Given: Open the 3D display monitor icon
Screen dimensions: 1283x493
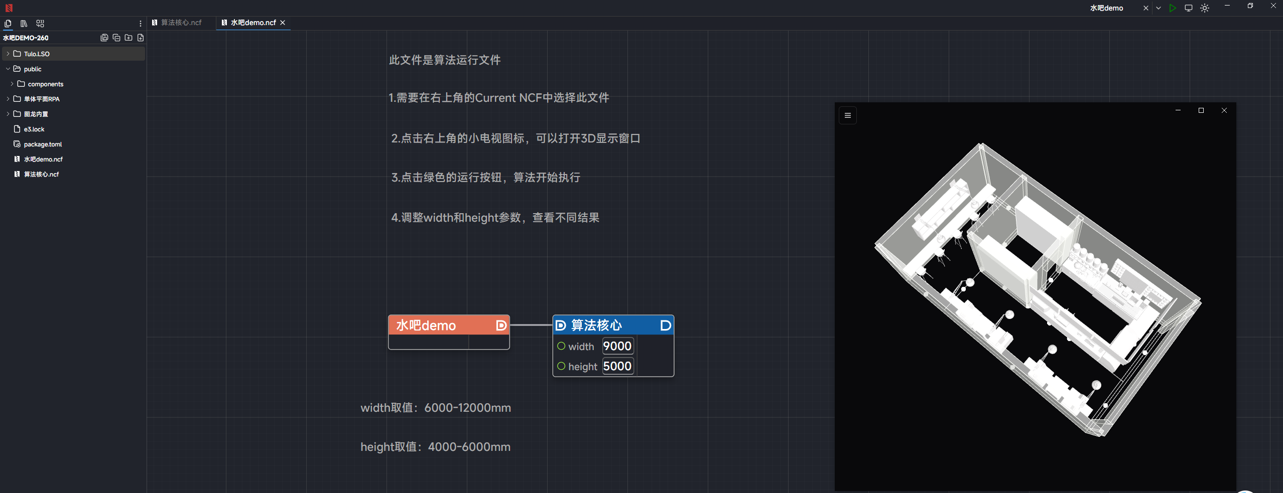Looking at the screenshot, I should 1188,8.
